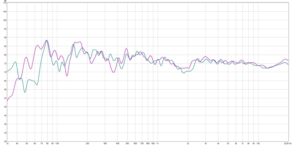Image resolution: width=292 pixels, height=145 pixels.
Task: Select the 200 Hz frequency axis label
Action: pyautogui.click(x=87, y=144)
